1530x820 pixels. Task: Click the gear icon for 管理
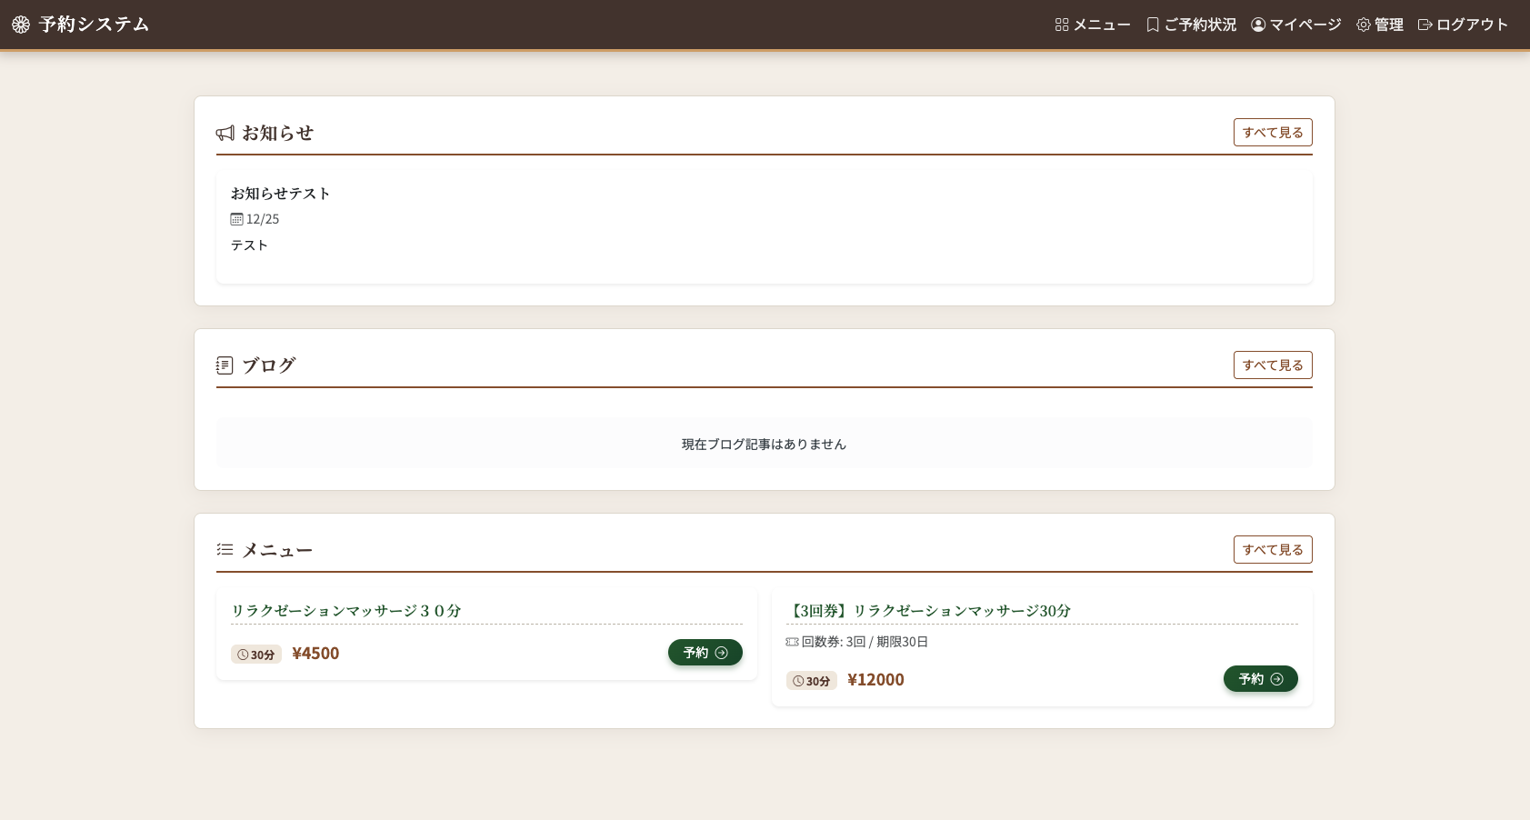click(1363, 25)
